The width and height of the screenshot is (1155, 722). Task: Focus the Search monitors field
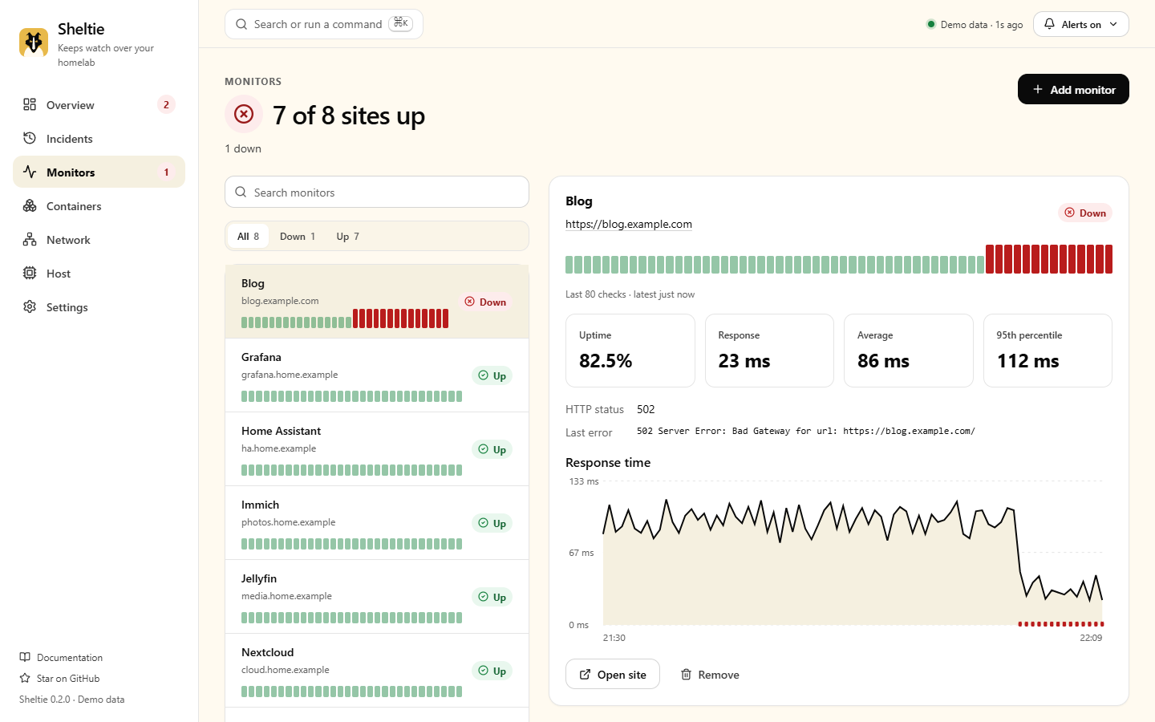coord(377,192)
